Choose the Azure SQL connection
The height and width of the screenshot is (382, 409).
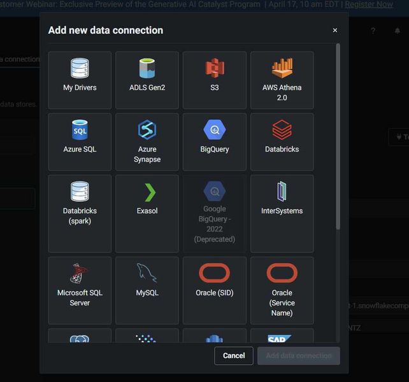coord(80,142)
